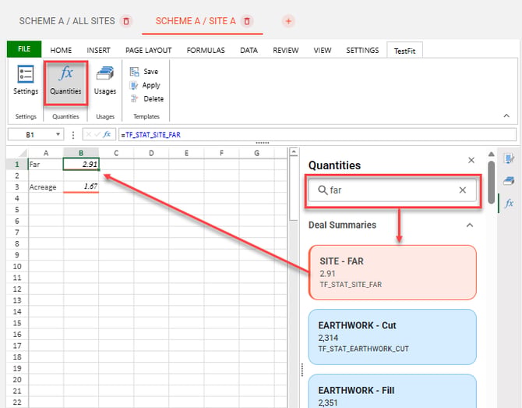Apply the template in Templates group
522x408 pixels.
[x=144, y=85]
